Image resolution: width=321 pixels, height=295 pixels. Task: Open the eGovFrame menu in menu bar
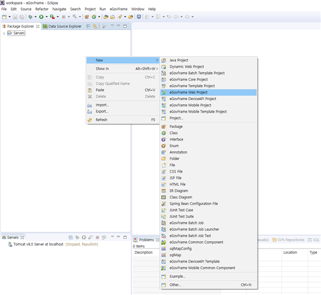tap(118, 9)
